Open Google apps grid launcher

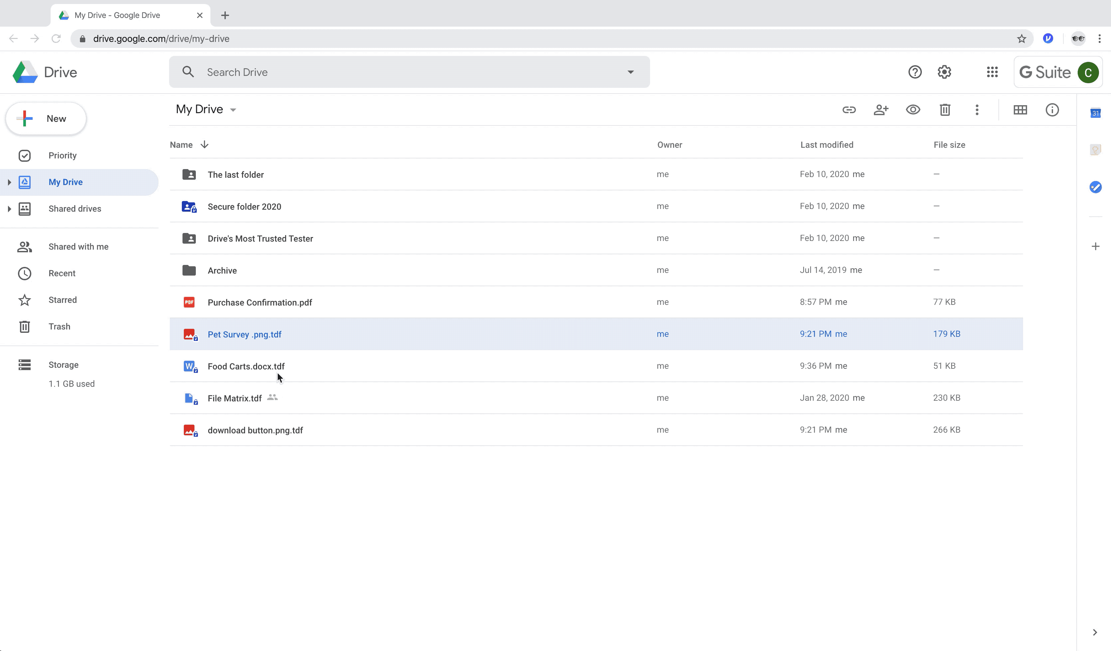tap(992, 72)
